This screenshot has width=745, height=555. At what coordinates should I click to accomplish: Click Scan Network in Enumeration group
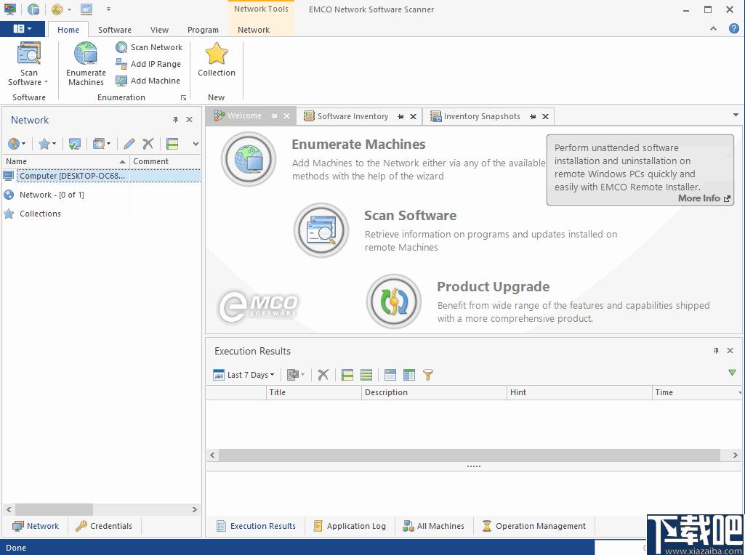(149, 47)
